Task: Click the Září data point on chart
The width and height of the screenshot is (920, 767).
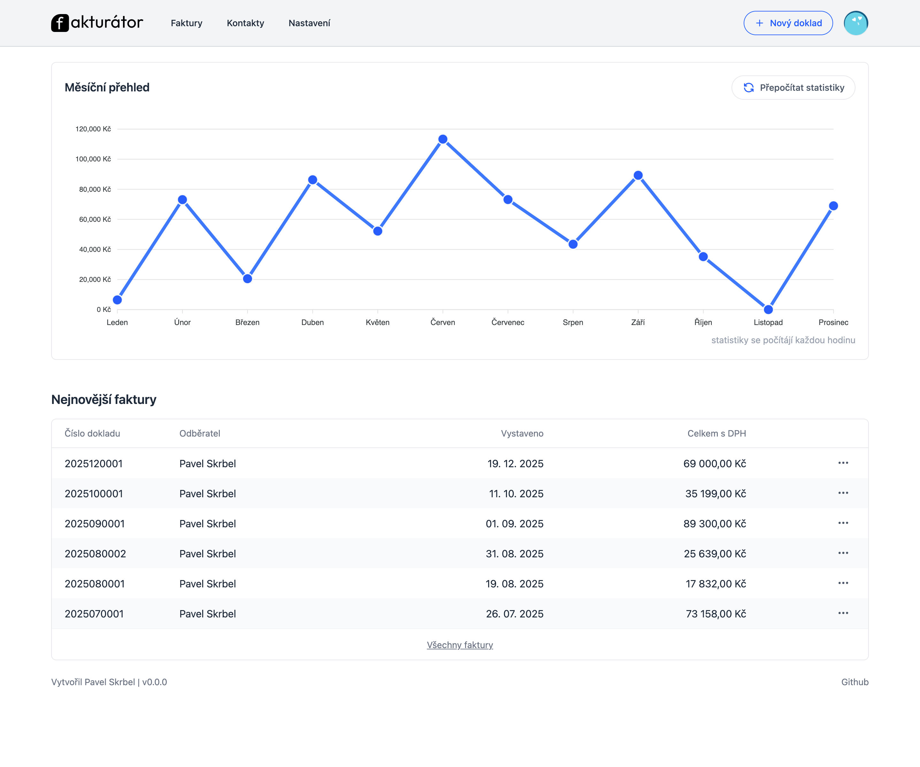Action: (x=638, y=175)
